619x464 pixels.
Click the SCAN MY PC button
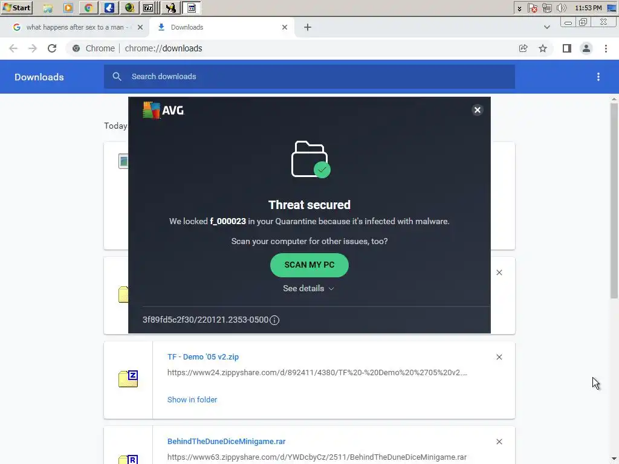tap(309, 265)
